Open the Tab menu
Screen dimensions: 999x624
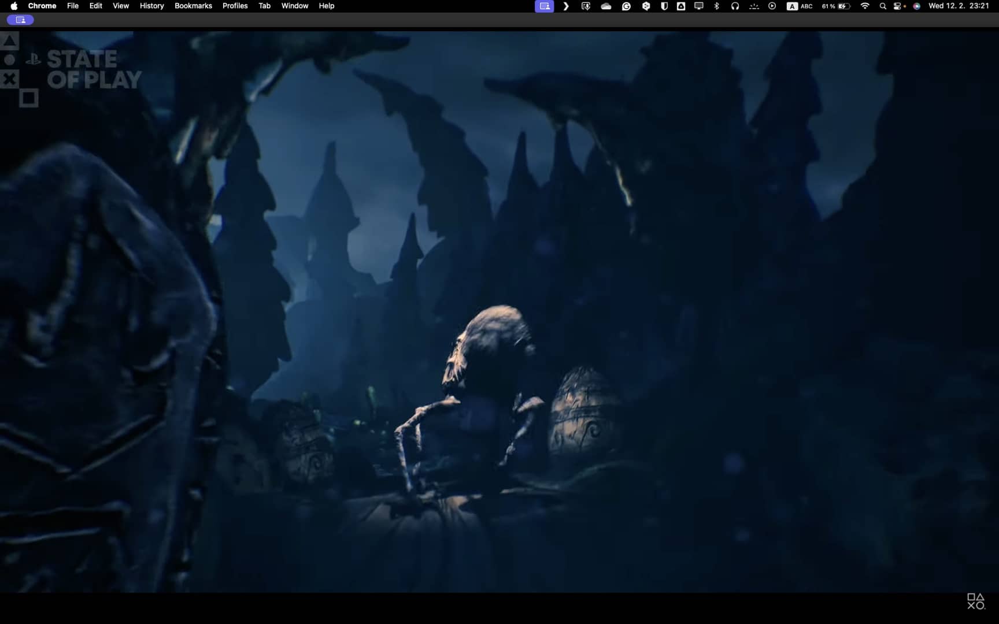(x=265, y=6)
